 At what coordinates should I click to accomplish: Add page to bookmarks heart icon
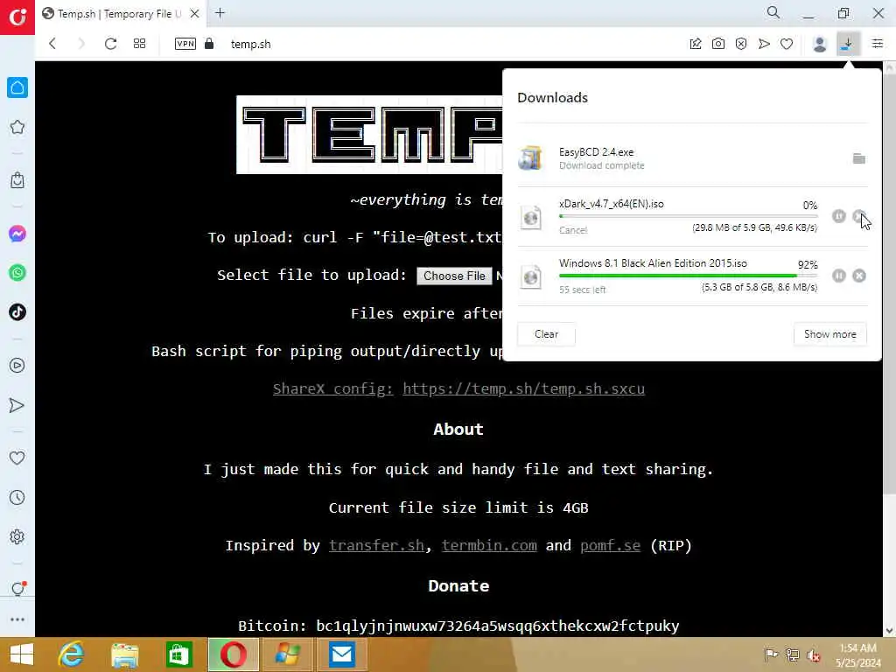pyautogui.click(x=787, y=44)
